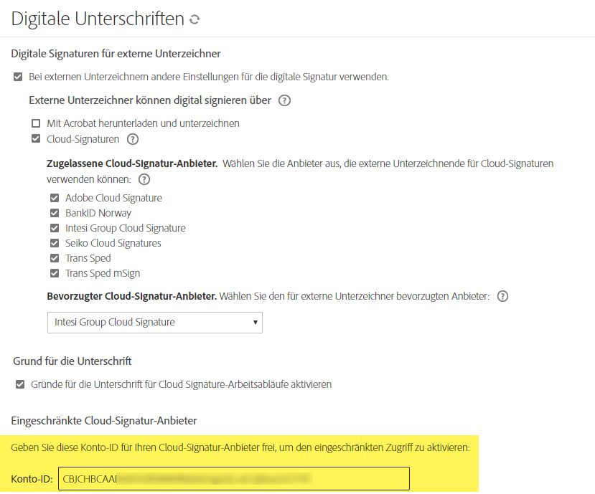Click the refresh icon beside Digitale Unterschriften
The height and width of the screenshot is (494, 595).
click(194, 20)
